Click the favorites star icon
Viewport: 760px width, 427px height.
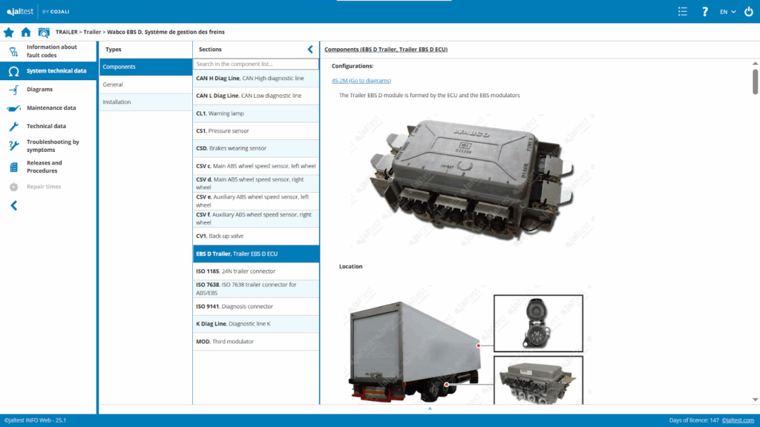[9, 32]
